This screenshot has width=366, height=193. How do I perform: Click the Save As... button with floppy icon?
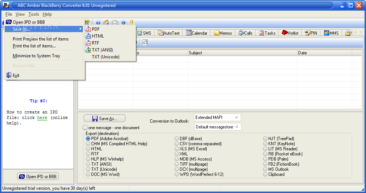pyautogui.click(x=104, y=119)
